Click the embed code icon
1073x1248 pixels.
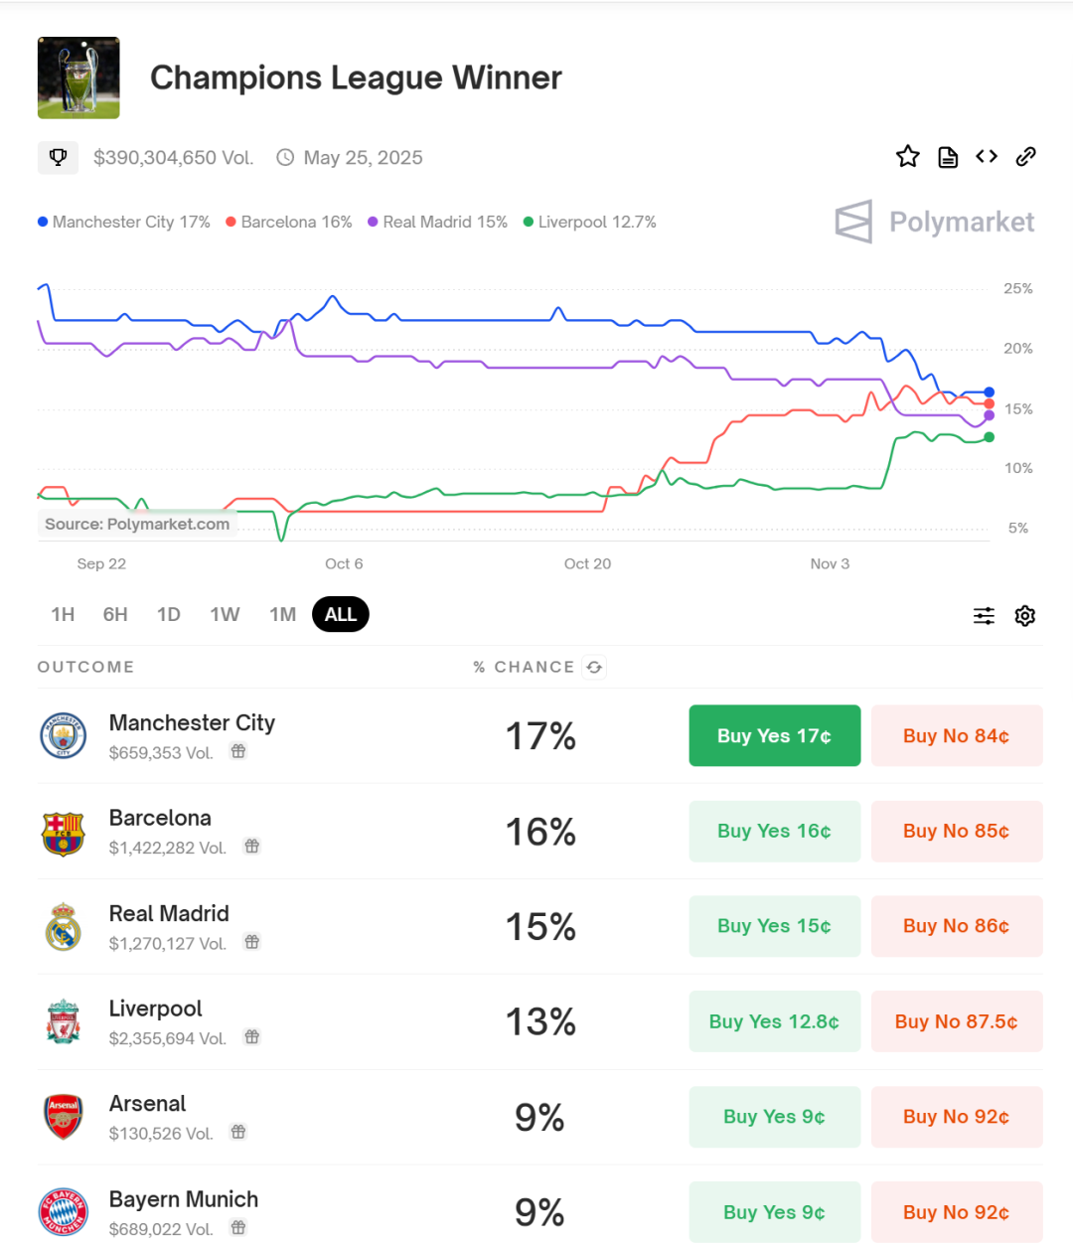point(987,157)
